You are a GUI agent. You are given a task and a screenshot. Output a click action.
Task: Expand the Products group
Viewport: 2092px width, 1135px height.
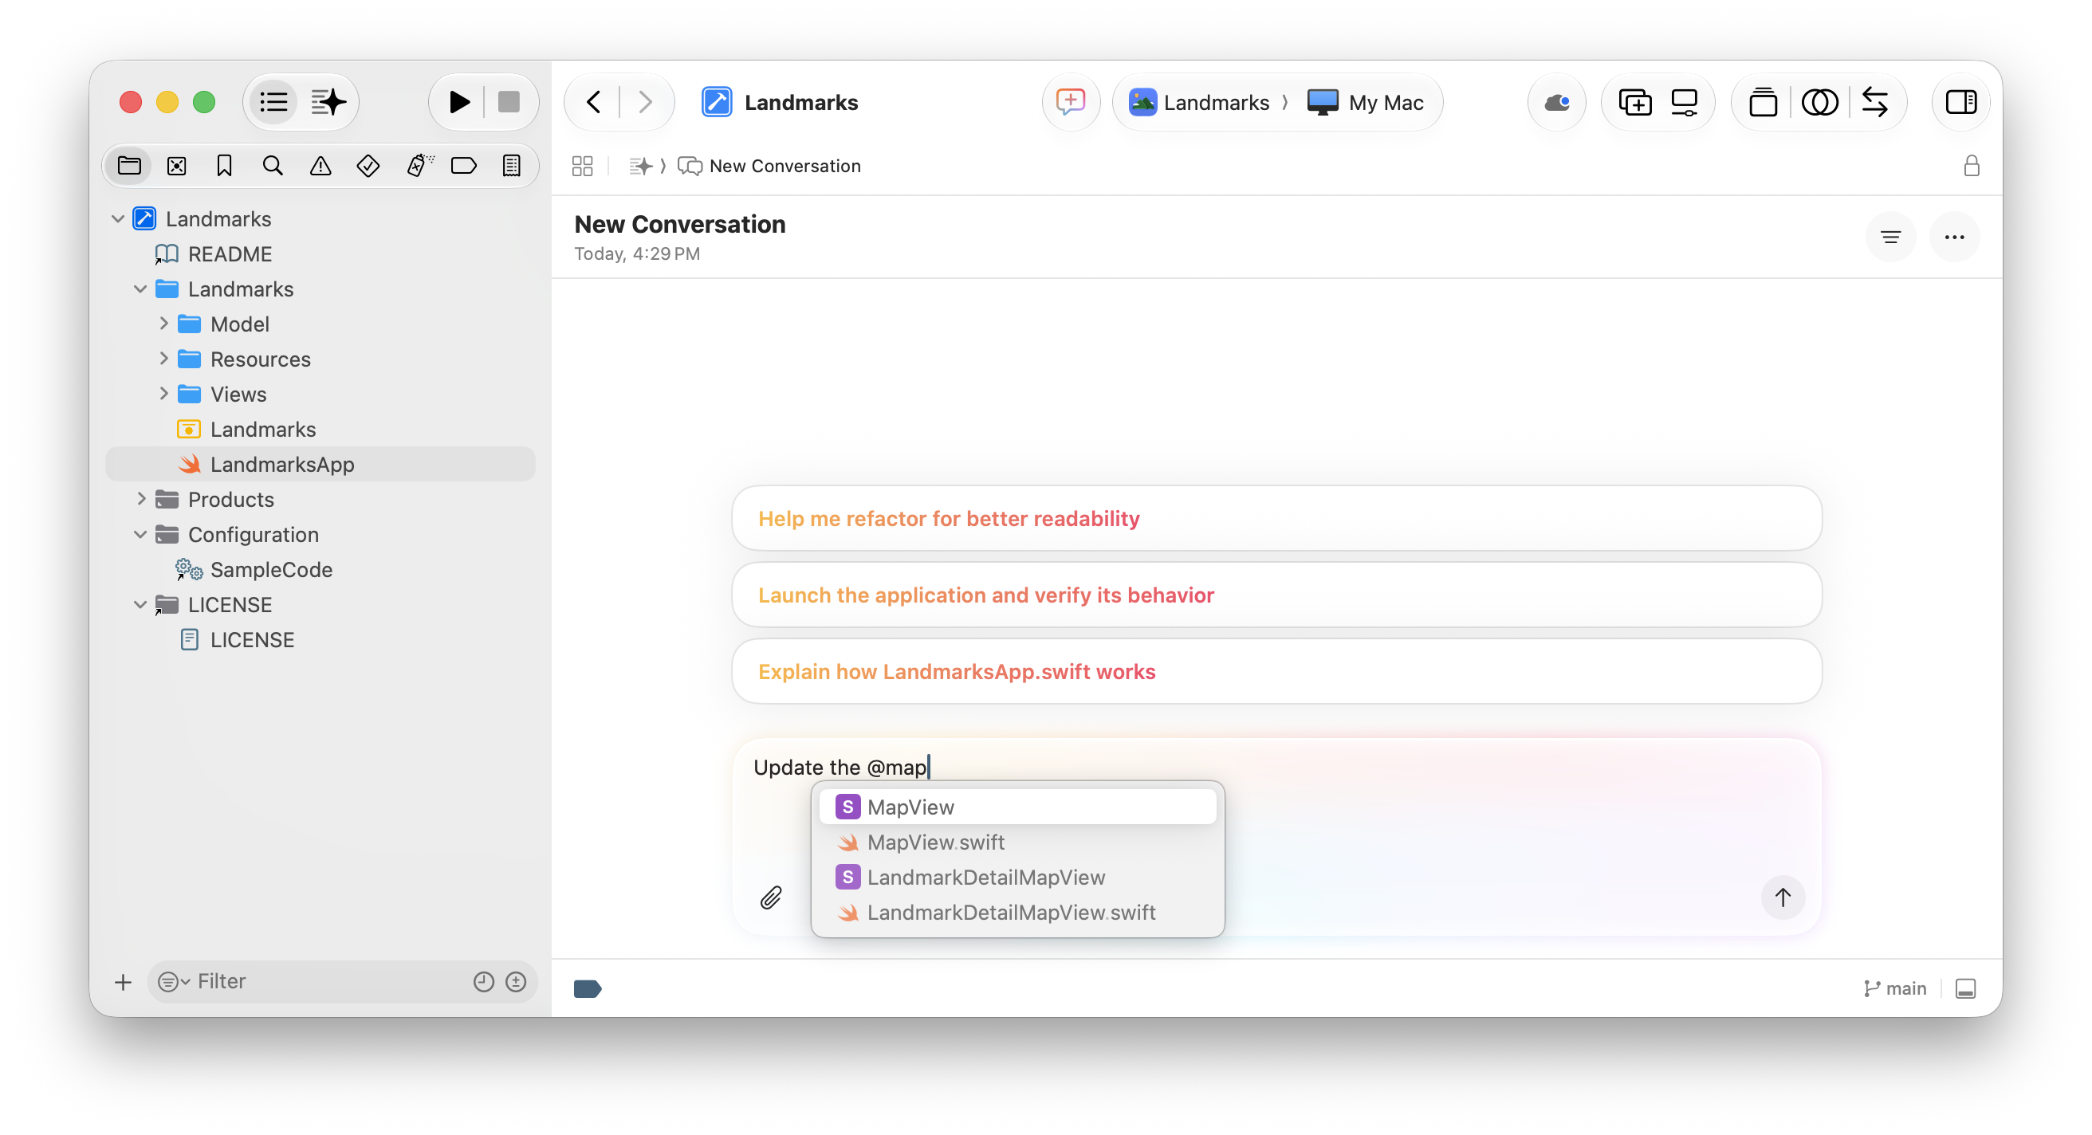140,498
